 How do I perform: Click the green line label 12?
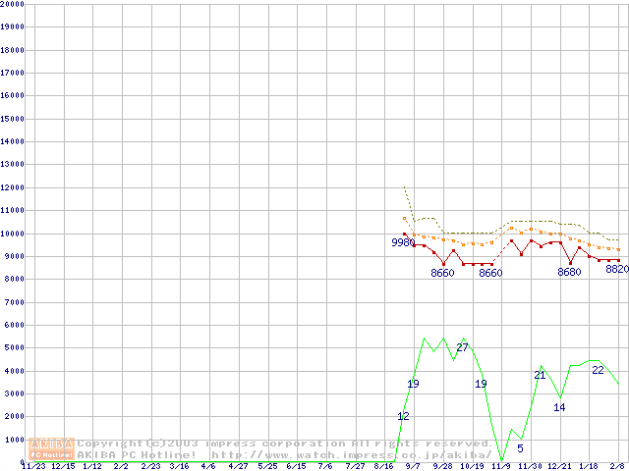(x=403, y=417)
